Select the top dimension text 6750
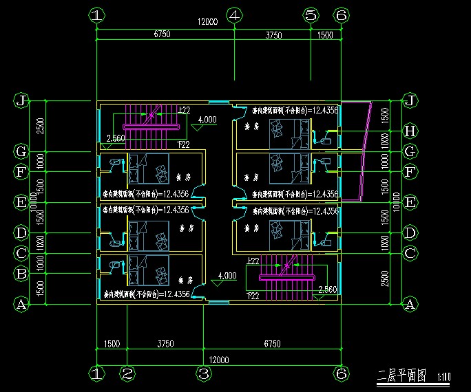This screenshot has width=471, height=392. [163, 34]
